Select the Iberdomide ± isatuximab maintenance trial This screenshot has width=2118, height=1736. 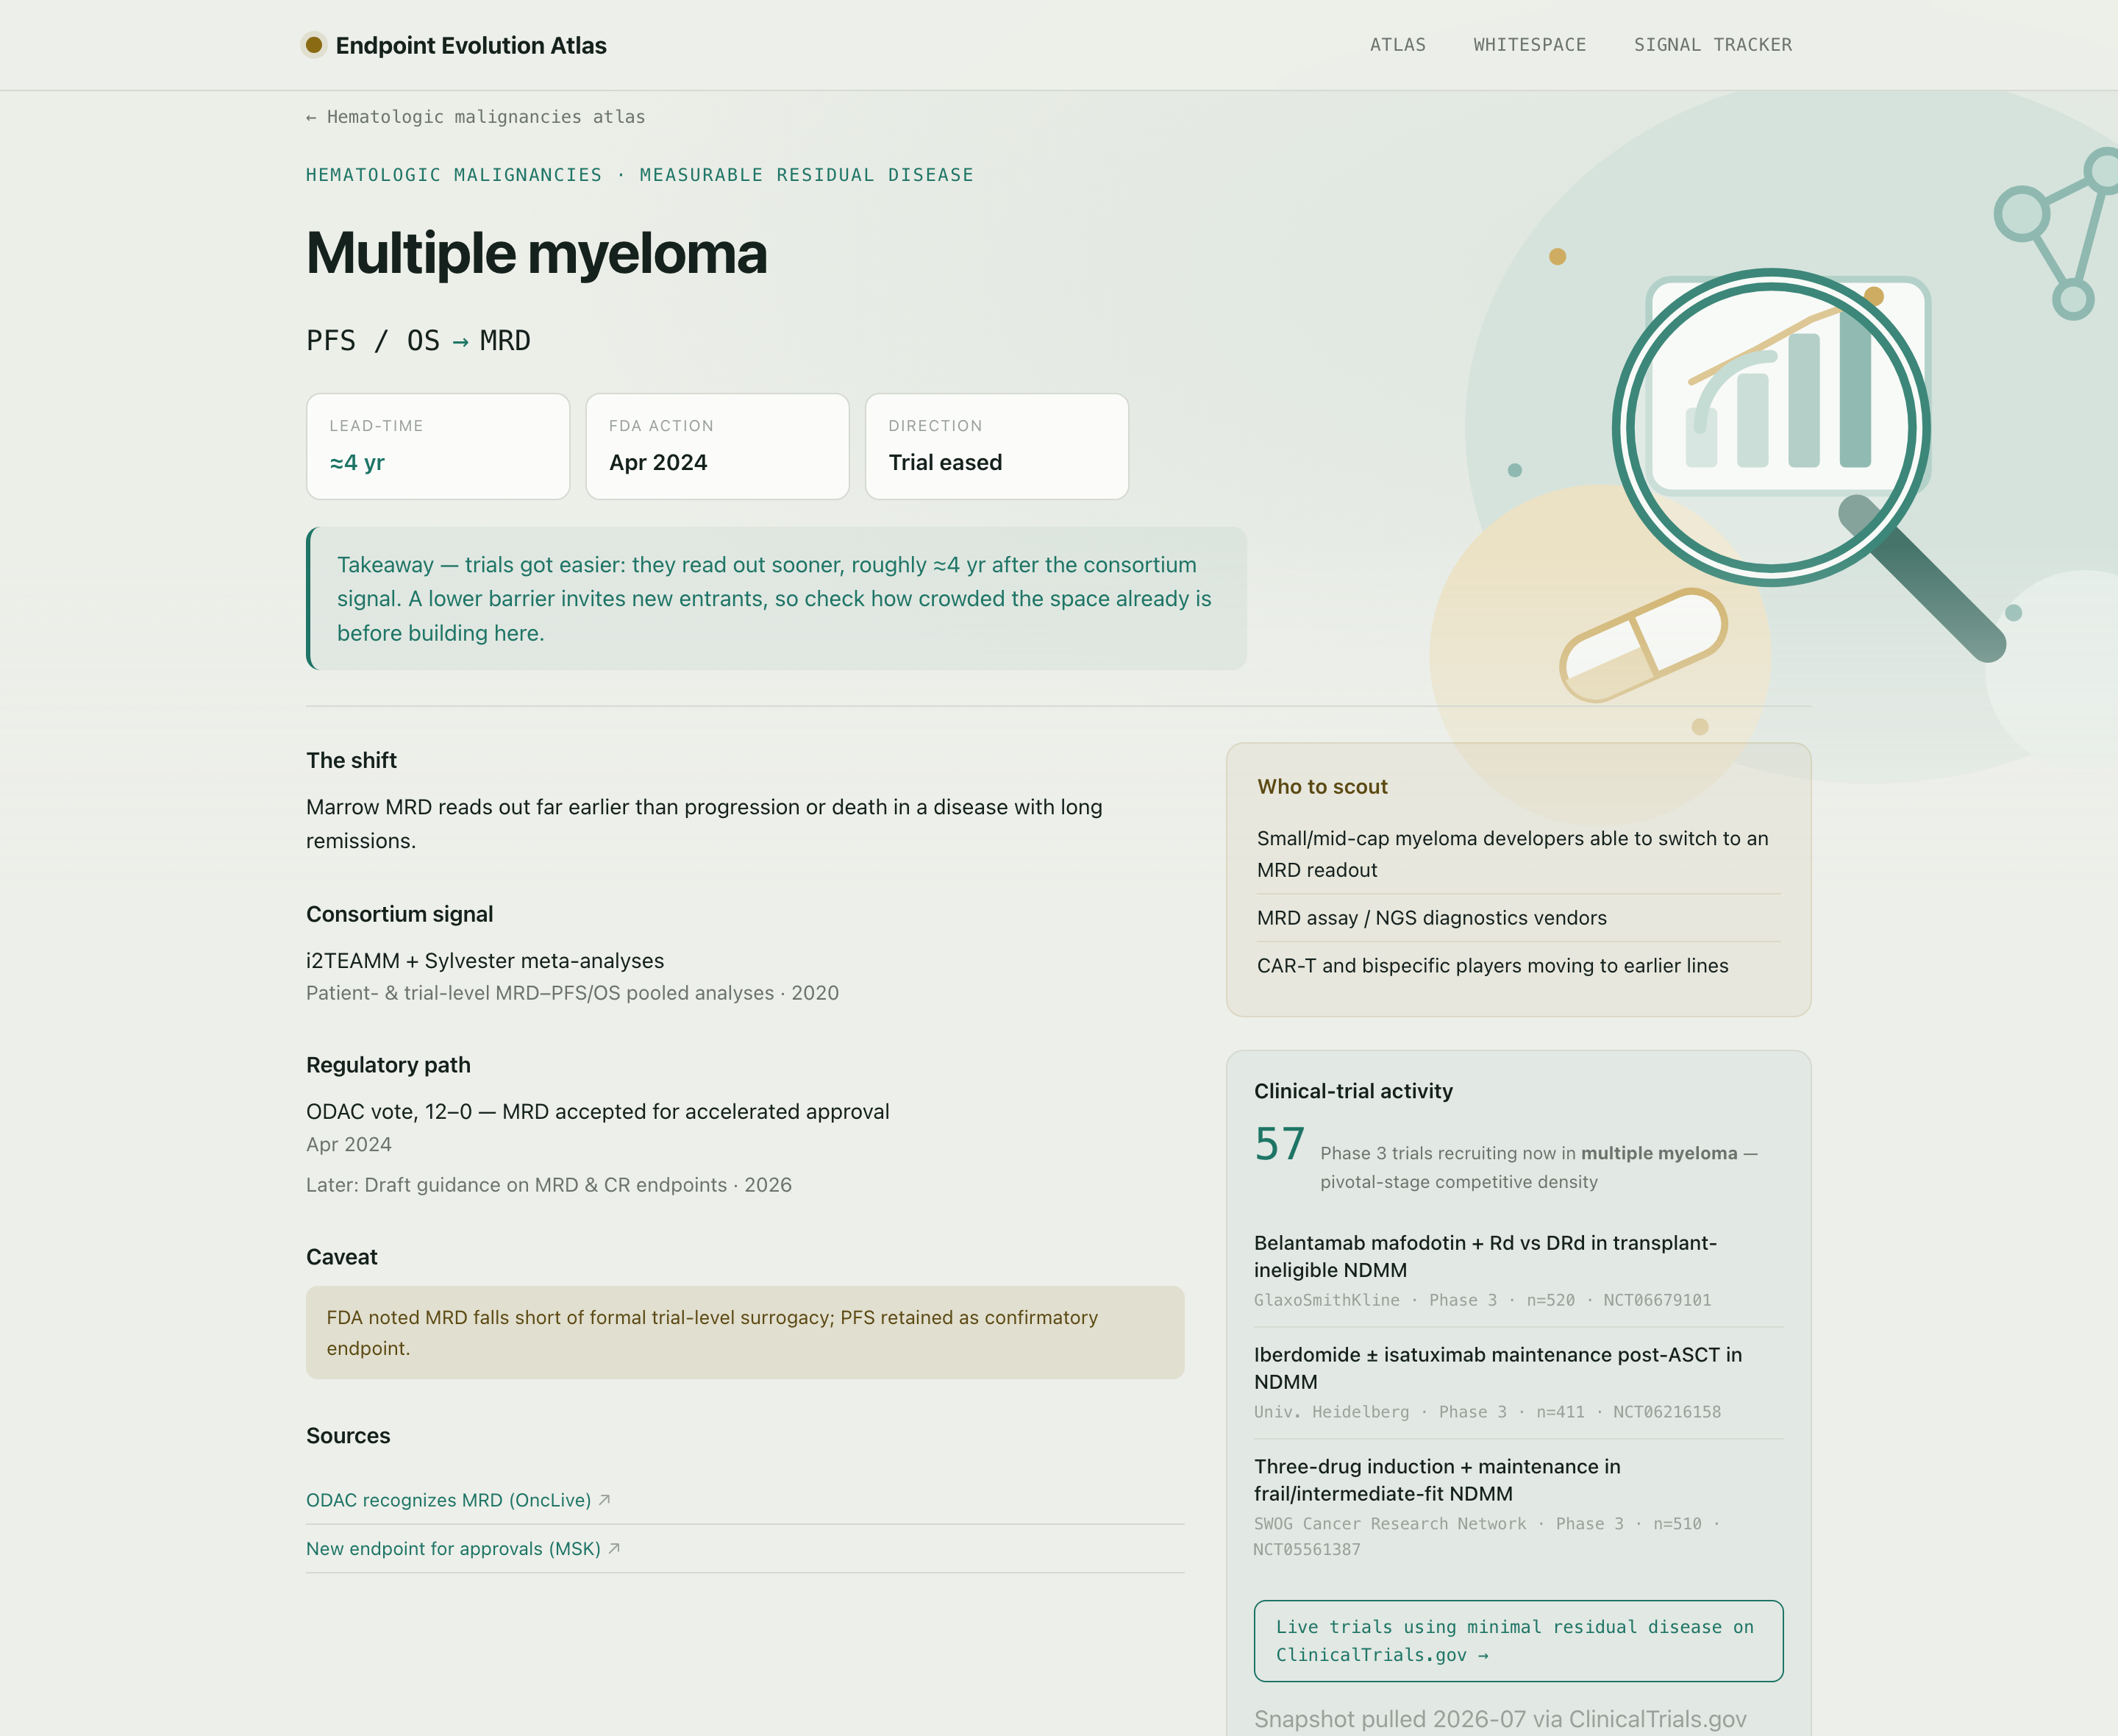click(x=1497, y=1368)
